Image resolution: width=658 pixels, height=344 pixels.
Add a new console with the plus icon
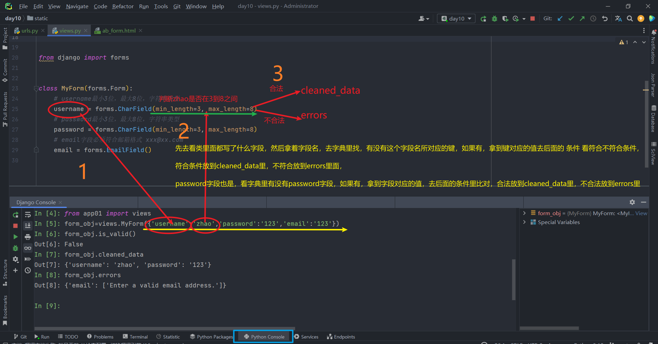[x=15, y=270]
